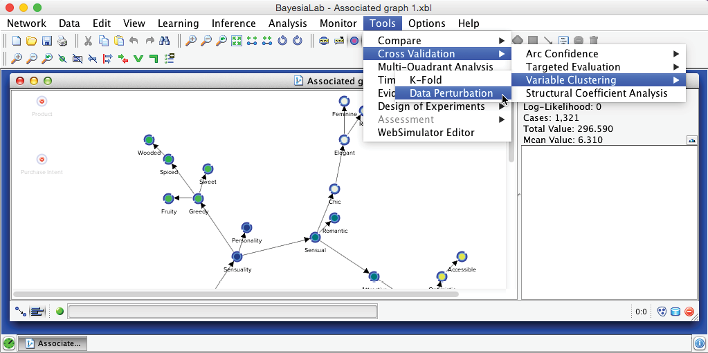Choose Data Perturbation menu entry

[451, 93]
